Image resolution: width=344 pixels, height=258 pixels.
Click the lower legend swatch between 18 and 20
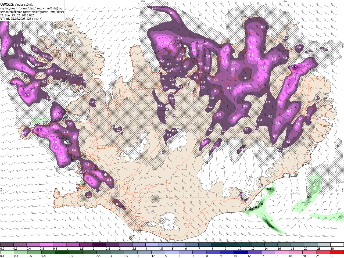[296, 252]
